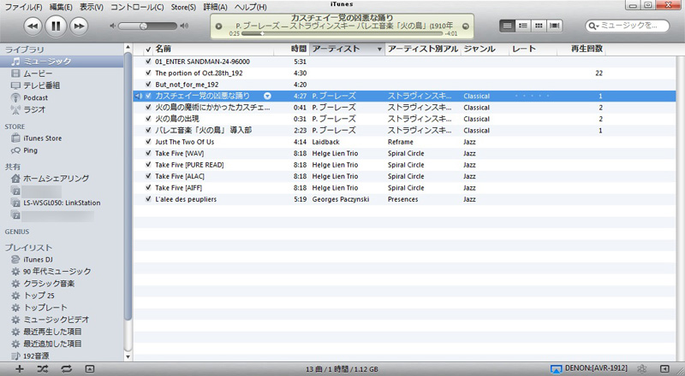The height and width of the screenshot is (376, 685).
Task: Open the ヘルプ(H) menu
Action: click(x=251, y=7)
